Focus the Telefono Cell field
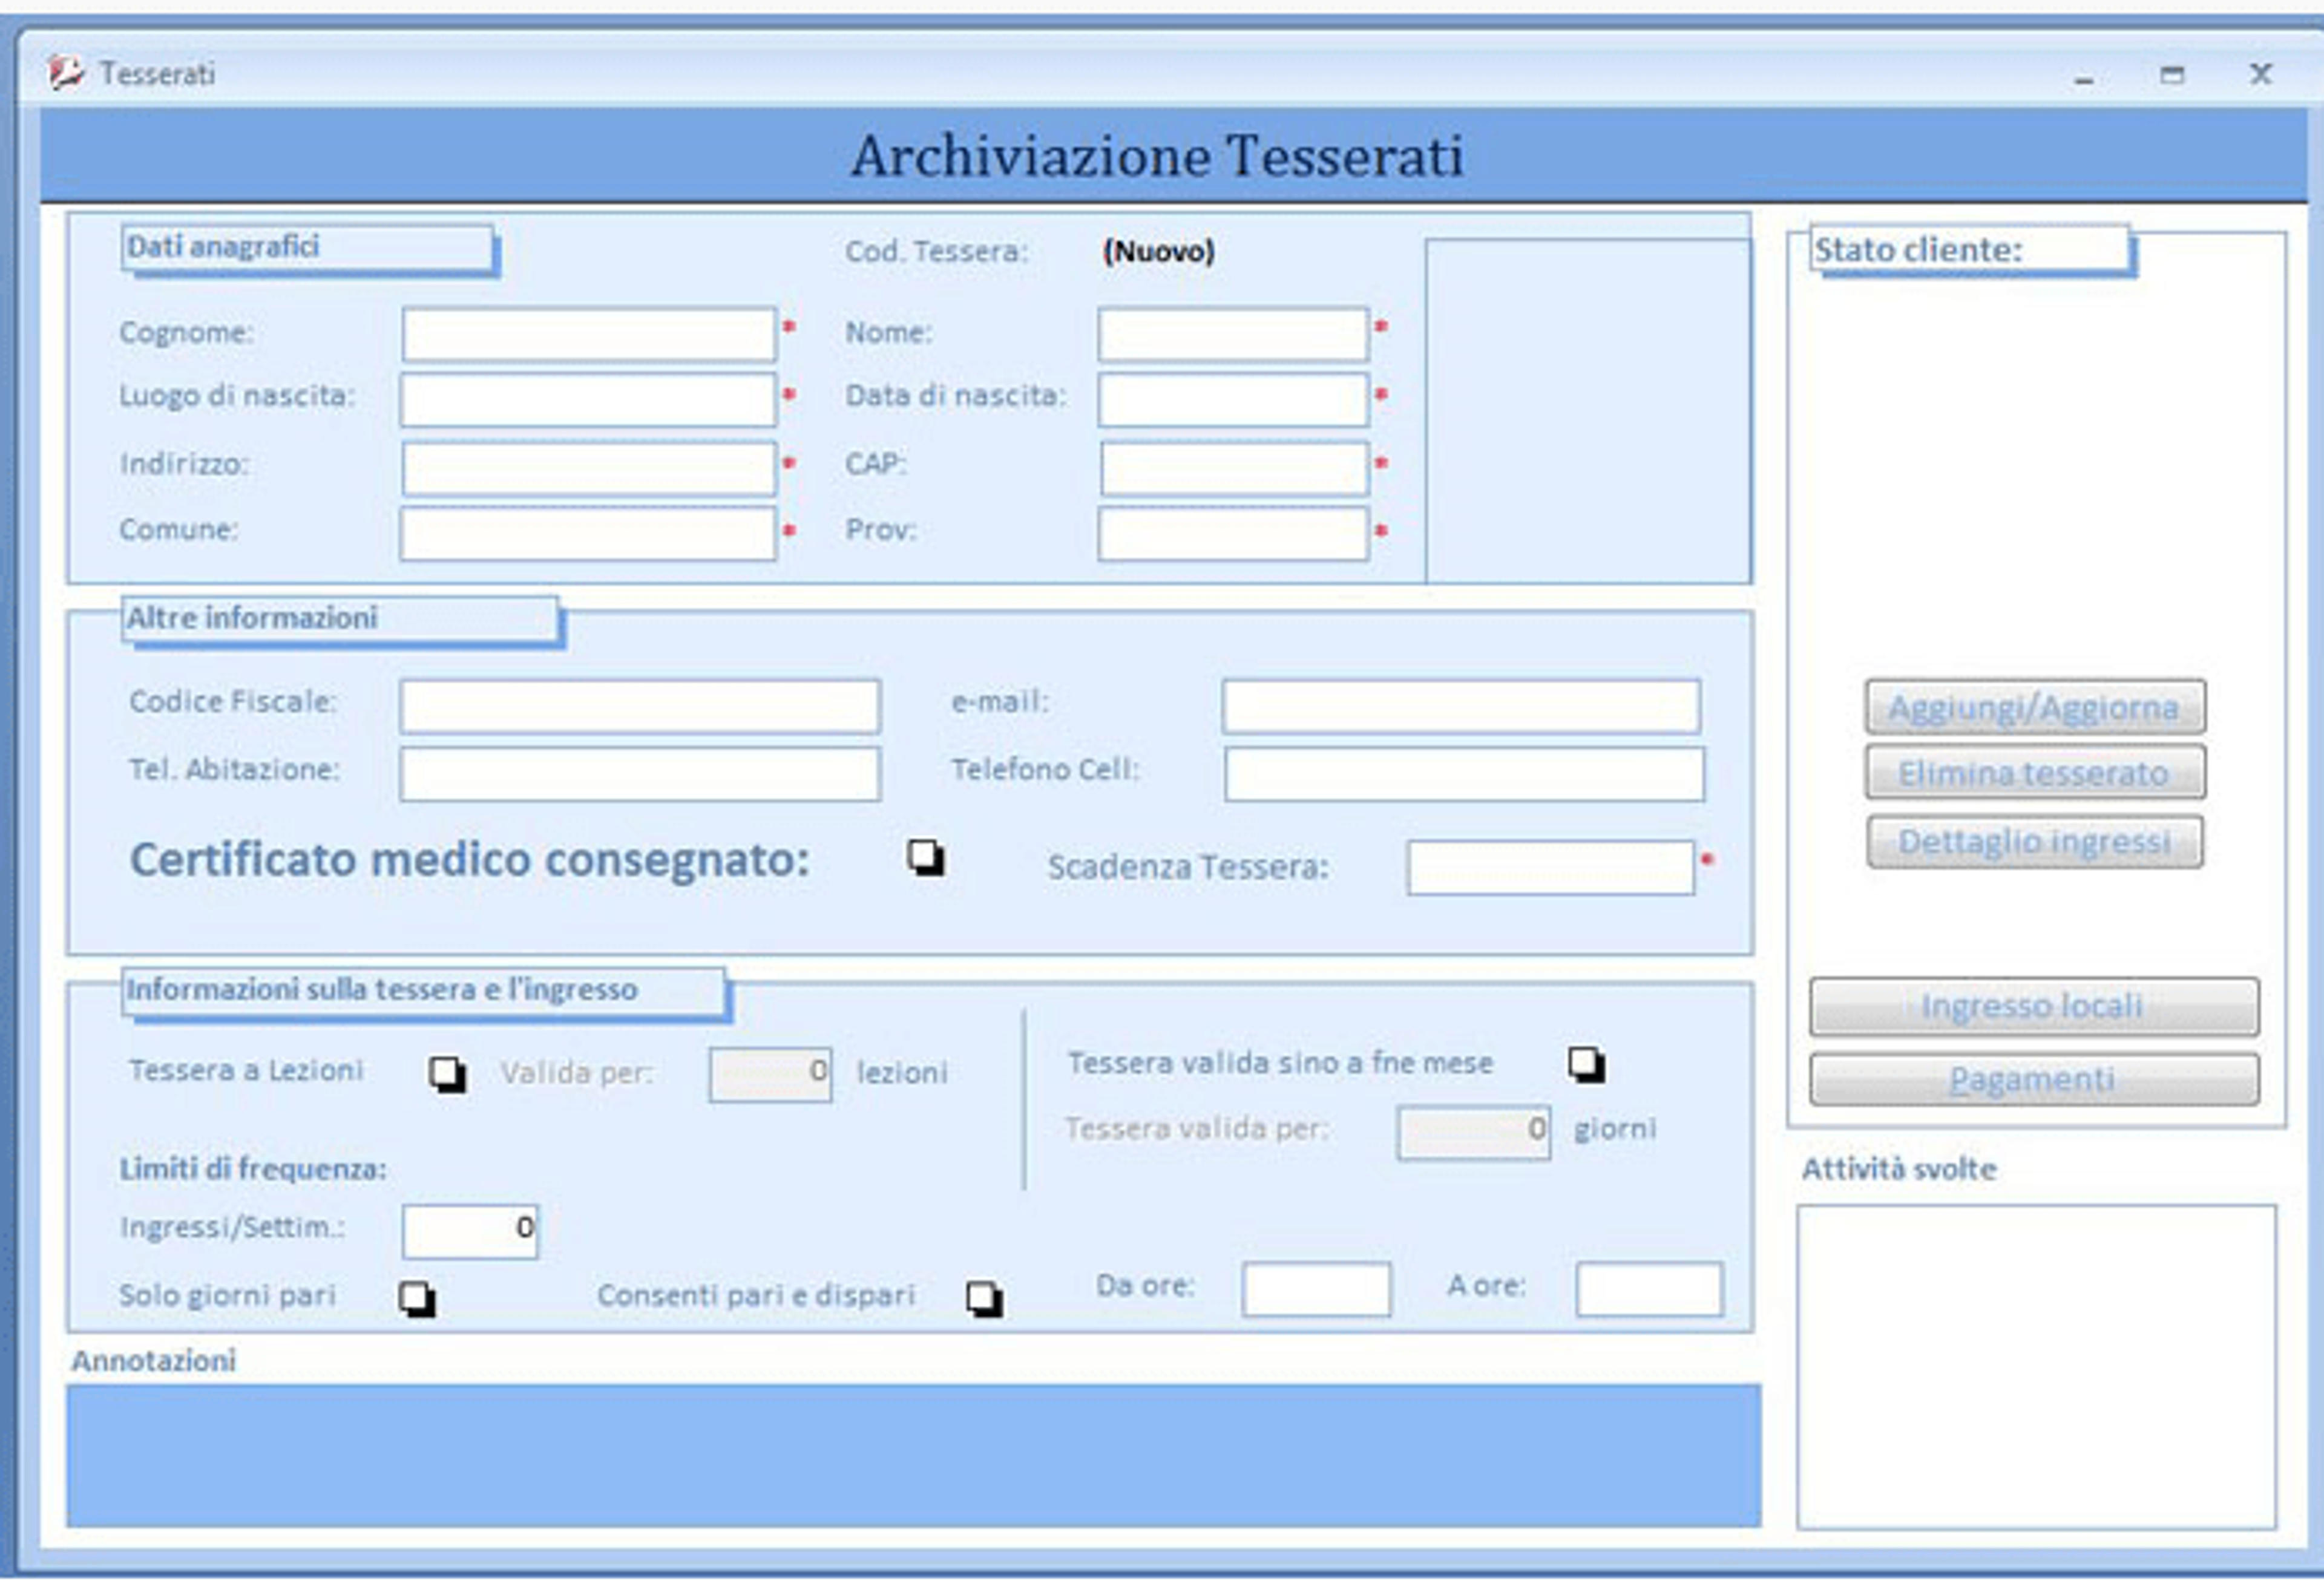The image size is (2324, 1581). [1464, 774]
